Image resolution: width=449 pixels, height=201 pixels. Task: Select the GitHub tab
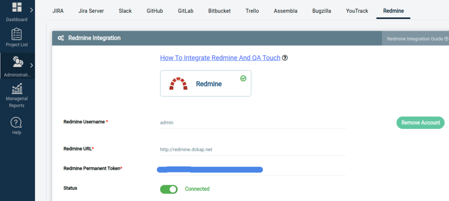pos(155,11)
